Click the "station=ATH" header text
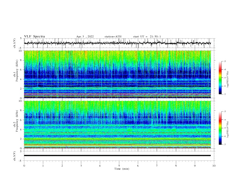This screenshot has width=241, height=186. (113, 36)
